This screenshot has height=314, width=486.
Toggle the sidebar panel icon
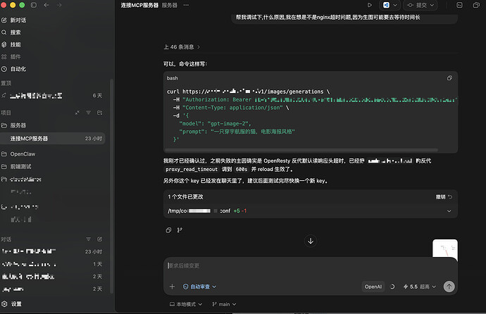point(34,5)
